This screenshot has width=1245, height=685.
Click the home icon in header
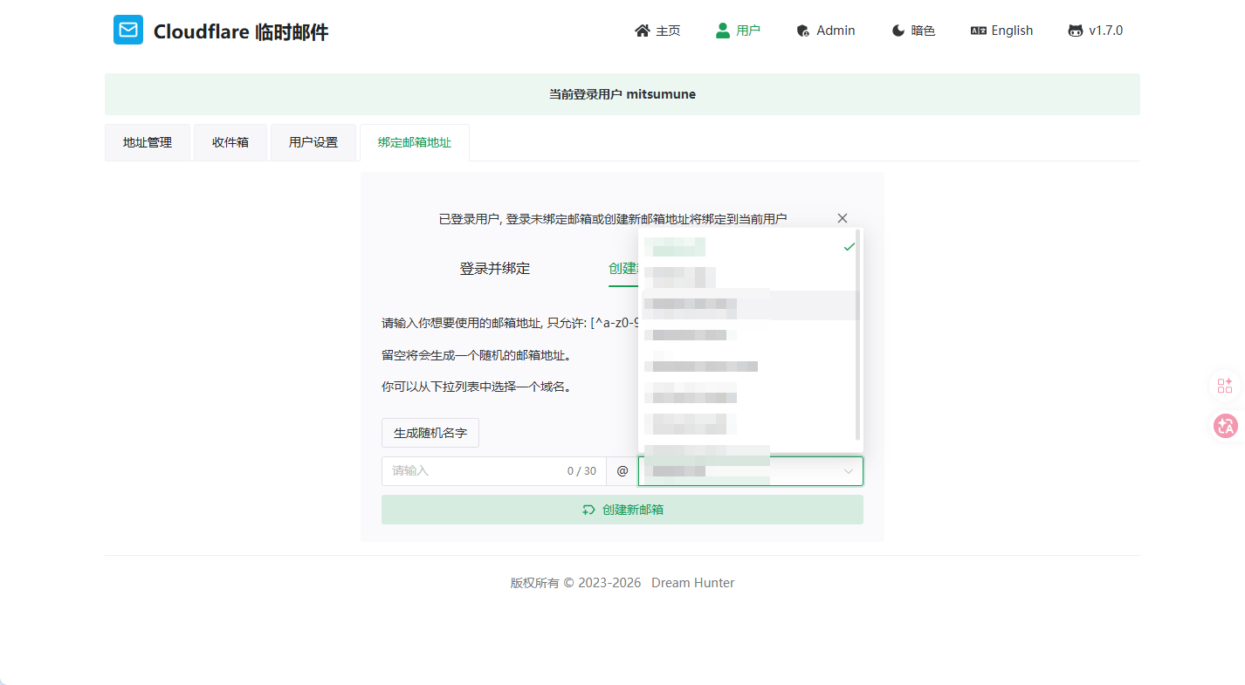click(643, 31)
